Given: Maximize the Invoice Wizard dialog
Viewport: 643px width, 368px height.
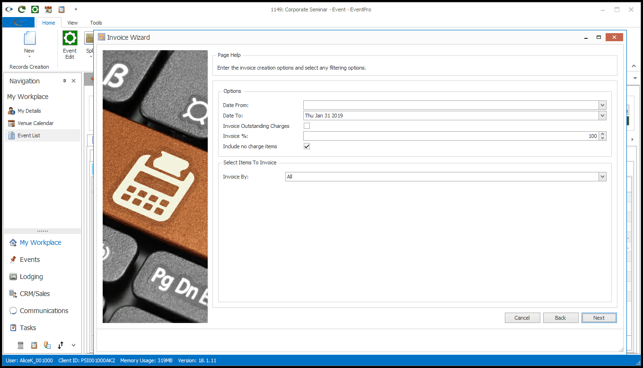Looking at the screenshot, I should 599,37.
